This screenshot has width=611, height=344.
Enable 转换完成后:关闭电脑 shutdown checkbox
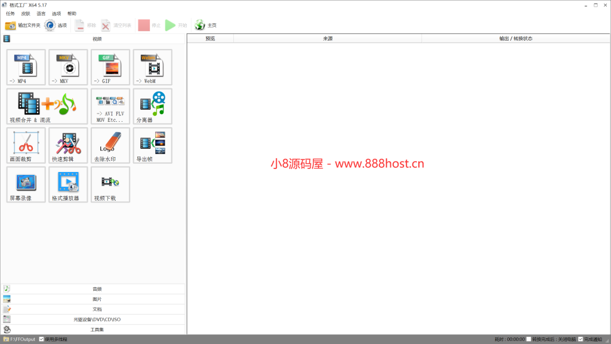point(529,339)
